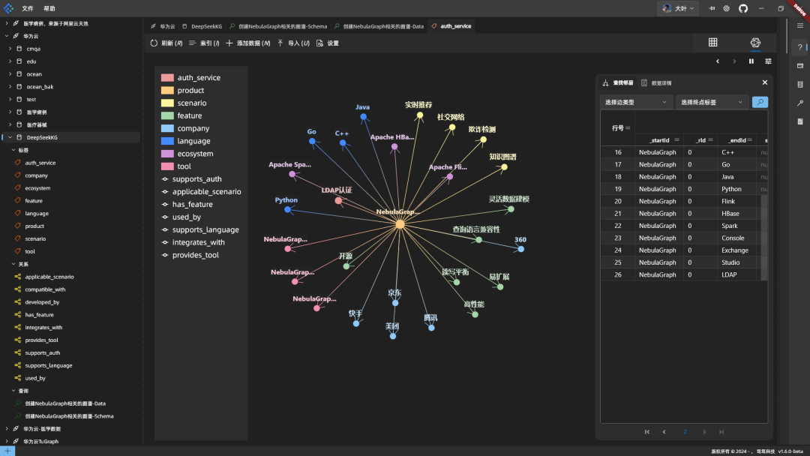Toggle the provides_tool edge in the legend
This screenshot has width=810, height=456.
coord(190,254)
